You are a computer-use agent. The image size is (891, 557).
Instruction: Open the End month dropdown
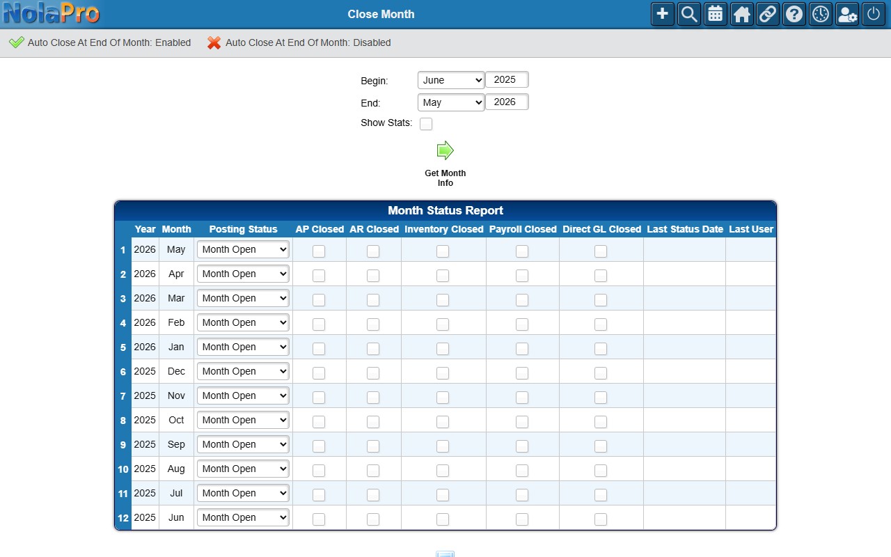451,102
